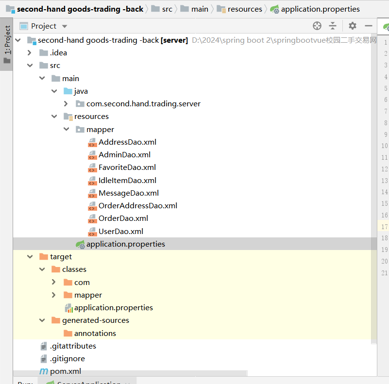The image size is (389, 384).
Task: Click line number 17 in editor gutter
Action: coord(384,227)
